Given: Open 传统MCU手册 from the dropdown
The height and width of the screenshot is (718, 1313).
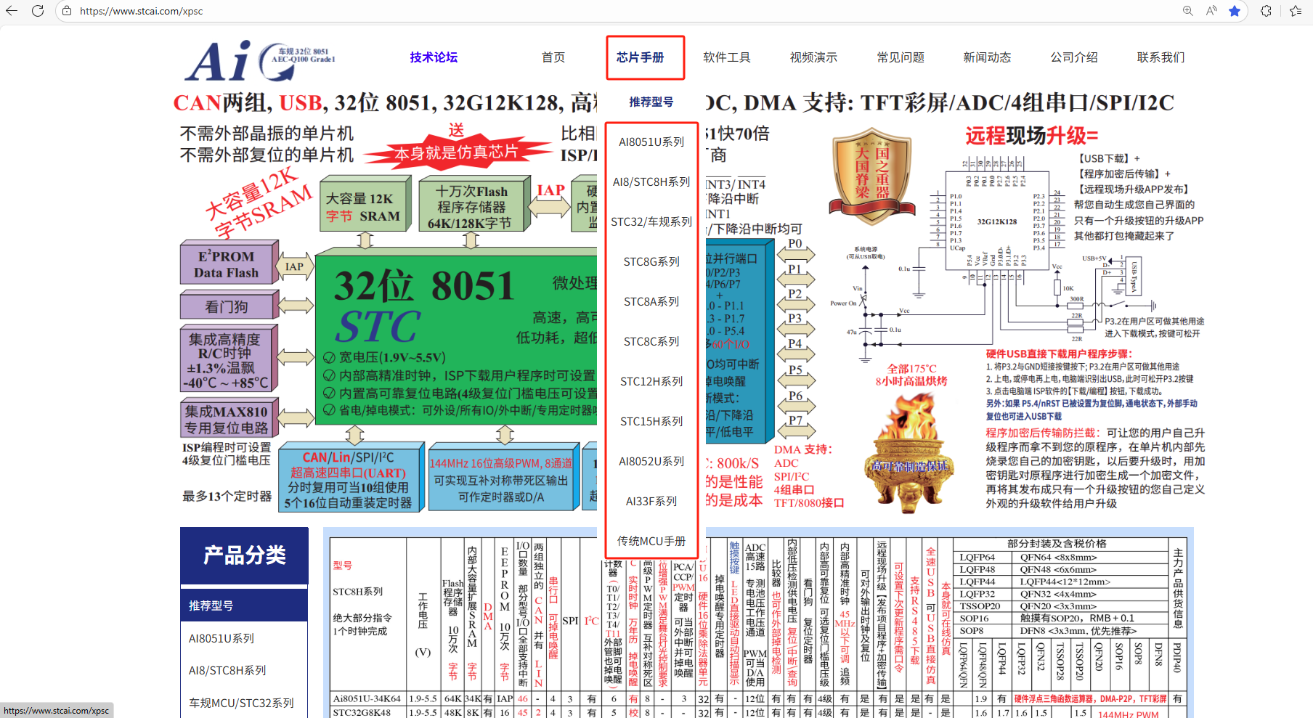Looking at the screenshot, I should tap(651, 542).
